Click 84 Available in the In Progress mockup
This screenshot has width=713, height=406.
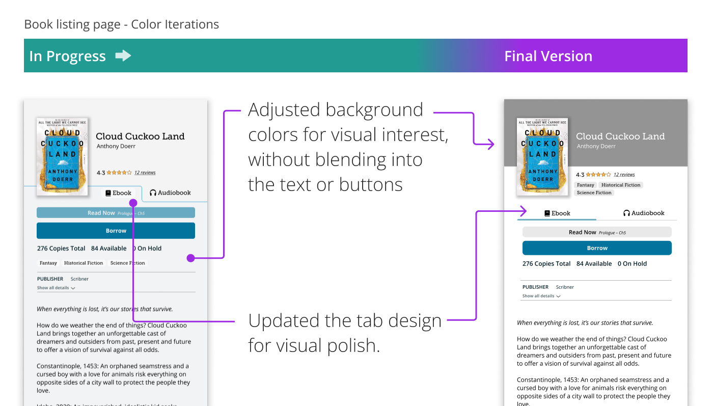tap(108, 249)
